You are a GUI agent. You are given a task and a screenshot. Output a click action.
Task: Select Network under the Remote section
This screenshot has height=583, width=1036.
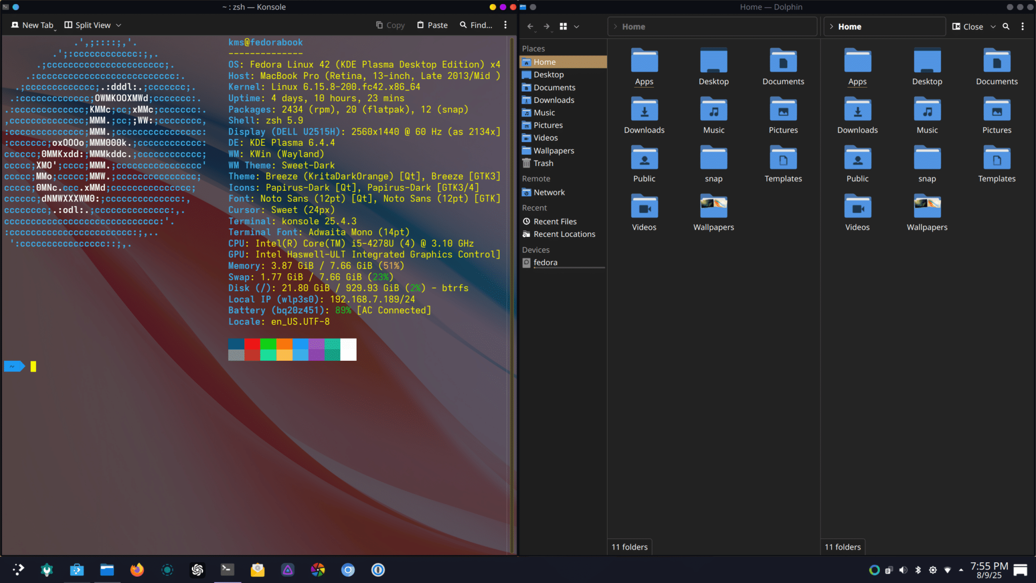tap(548, 192)
